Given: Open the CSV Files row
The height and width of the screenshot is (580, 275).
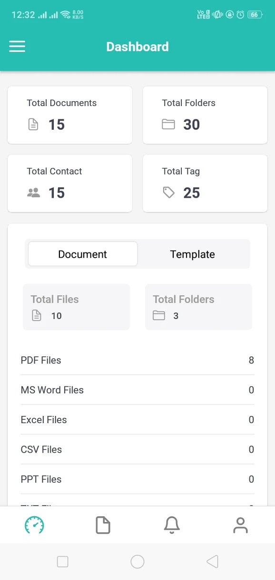Looking at the screenshot, I should coord(137,449).
